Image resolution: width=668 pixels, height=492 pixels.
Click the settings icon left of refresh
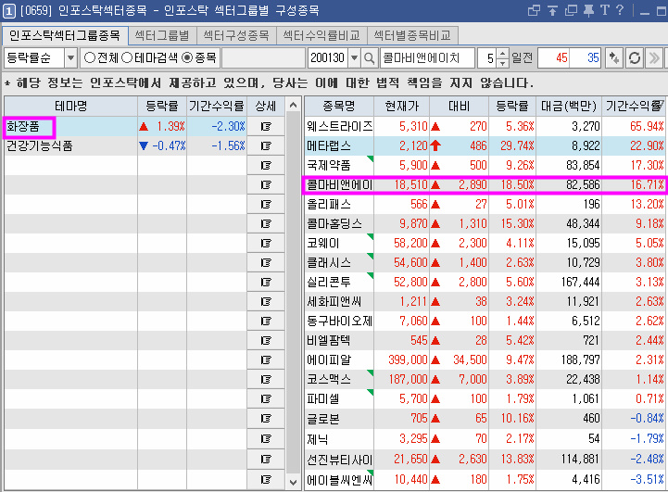click(x=614, y=58)
